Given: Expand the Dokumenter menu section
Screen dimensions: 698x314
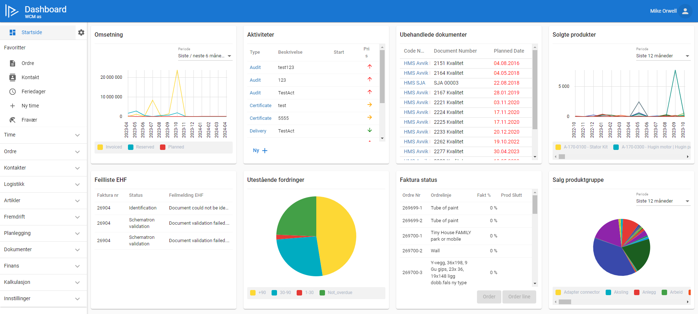Looking at the screenshot, I should pyautogui.click(x=43, y=249).
